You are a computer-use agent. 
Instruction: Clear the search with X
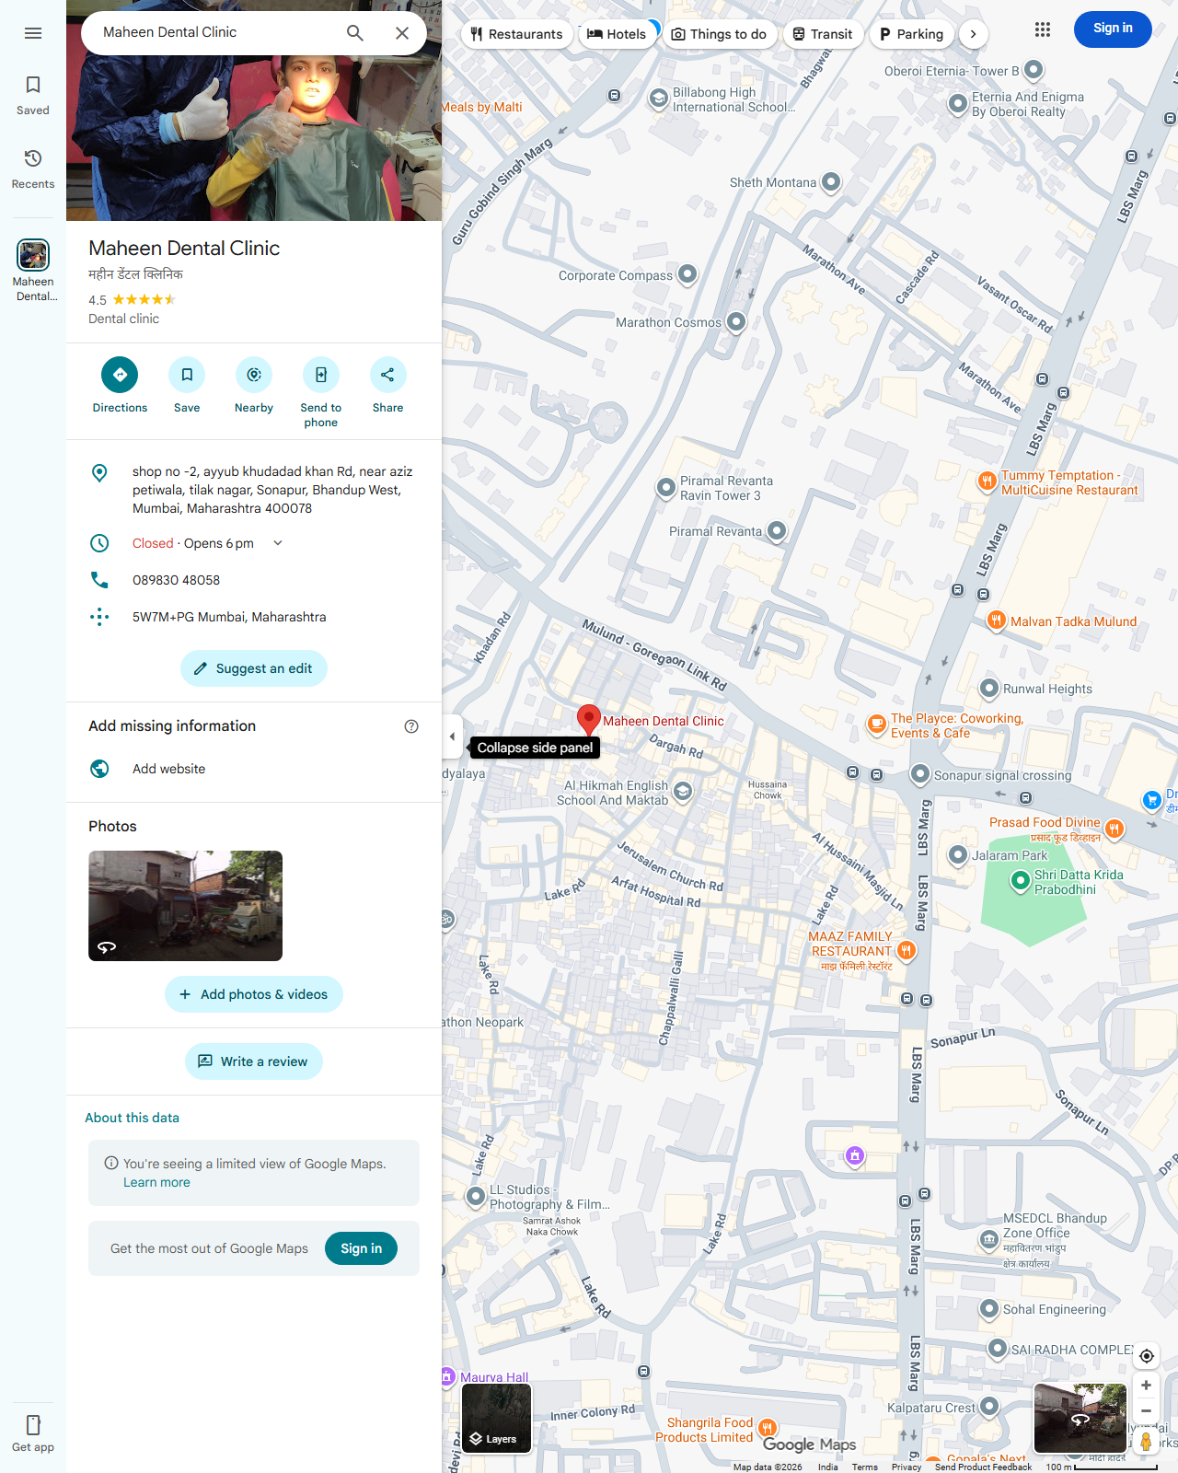click(x=402, y=33)
